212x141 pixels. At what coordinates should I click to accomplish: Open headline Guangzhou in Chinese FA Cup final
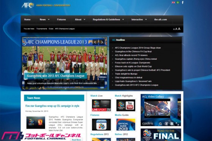tap(133, 51)
